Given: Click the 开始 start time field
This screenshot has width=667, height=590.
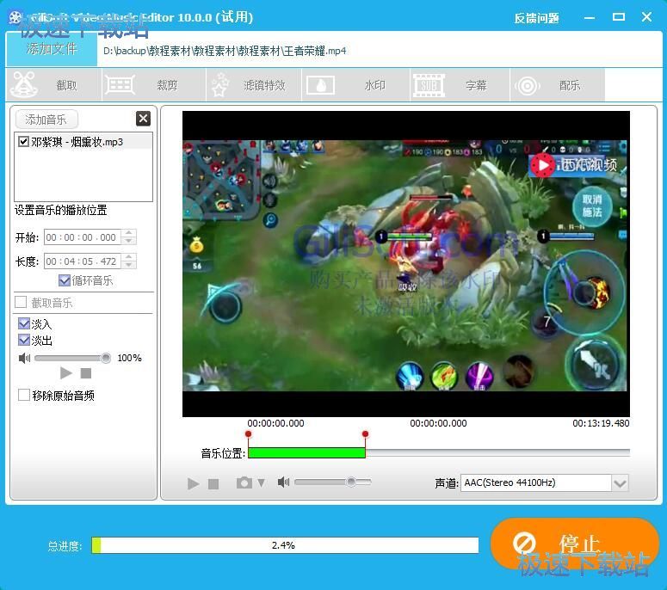Looking at the screenshot, I should (x=83, y=237).
